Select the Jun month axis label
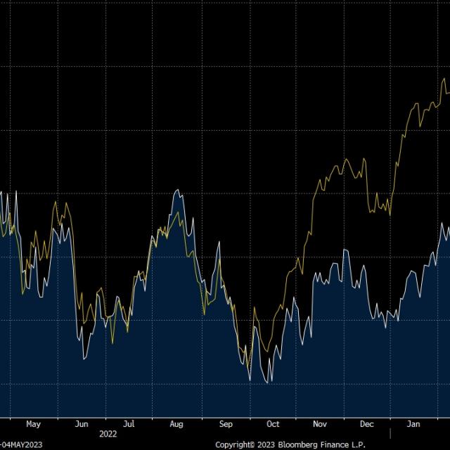Image resolution: width=450 pixels, height=450 pixels. click(82, 424)
